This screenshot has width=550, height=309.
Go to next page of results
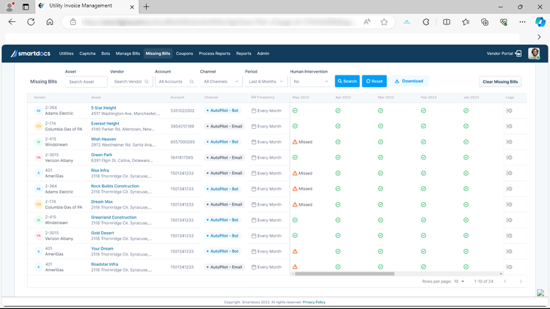[x=521, y=281]
